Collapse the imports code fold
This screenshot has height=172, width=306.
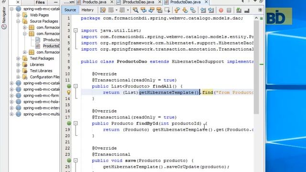76,31
